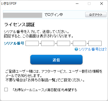Image resolution: width=108 pixels, height=101 pixels.
Task: Enable the お得なメールニュース checkbox
Action: pyautogui.click(x=6, y=89)
